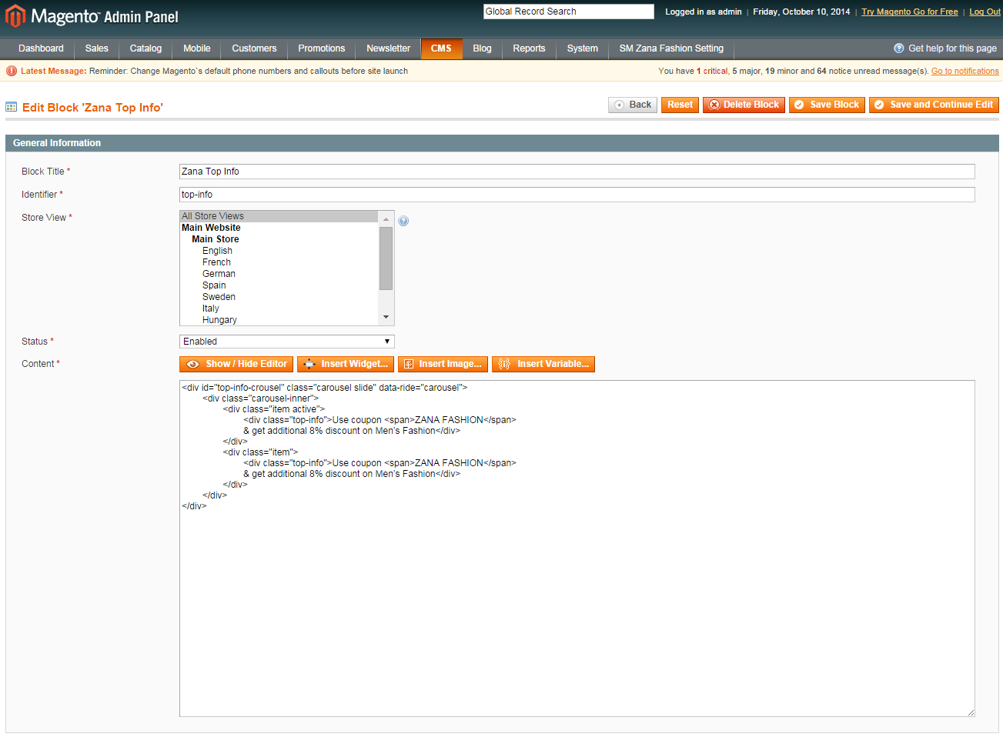Open the Newsletter menu
The height and width of the screenshot is (737, 1003).
click(x=389, y=48)
